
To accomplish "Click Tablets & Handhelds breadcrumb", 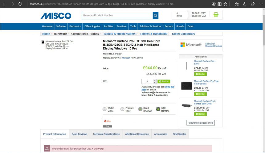I will (x=153, y=34).
